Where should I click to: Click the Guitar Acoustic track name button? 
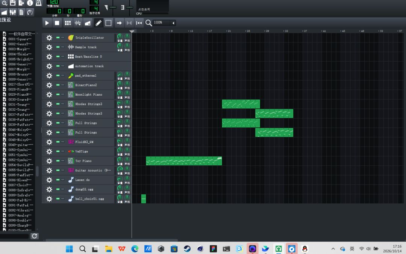pos(90,170)
